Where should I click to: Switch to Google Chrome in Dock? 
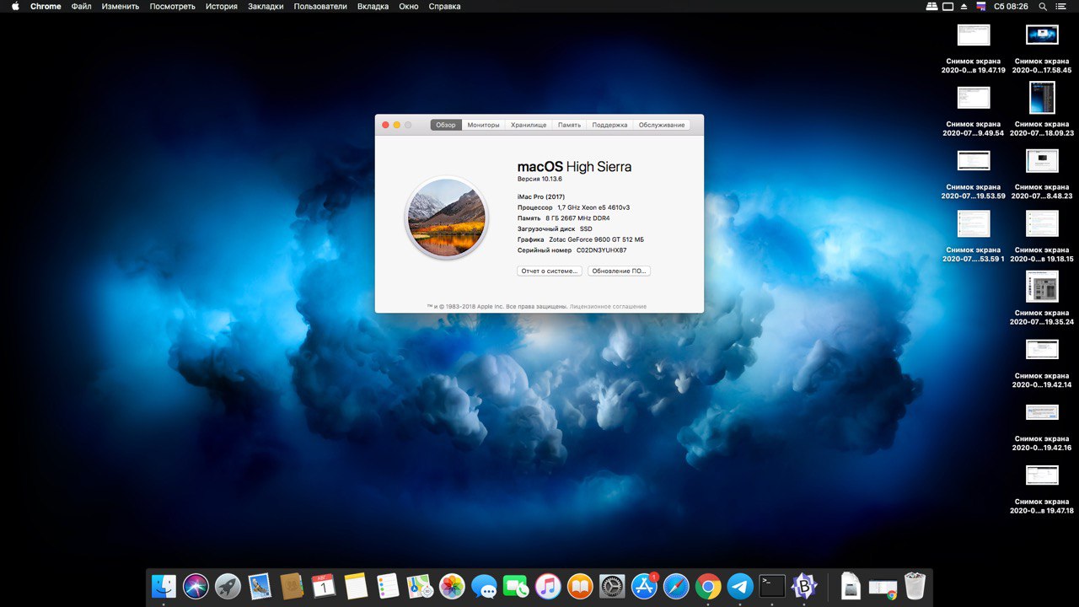708,586
